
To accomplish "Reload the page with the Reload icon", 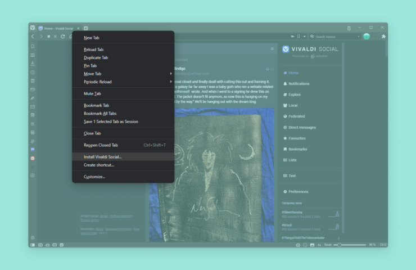I will click(x=63, y=37).
